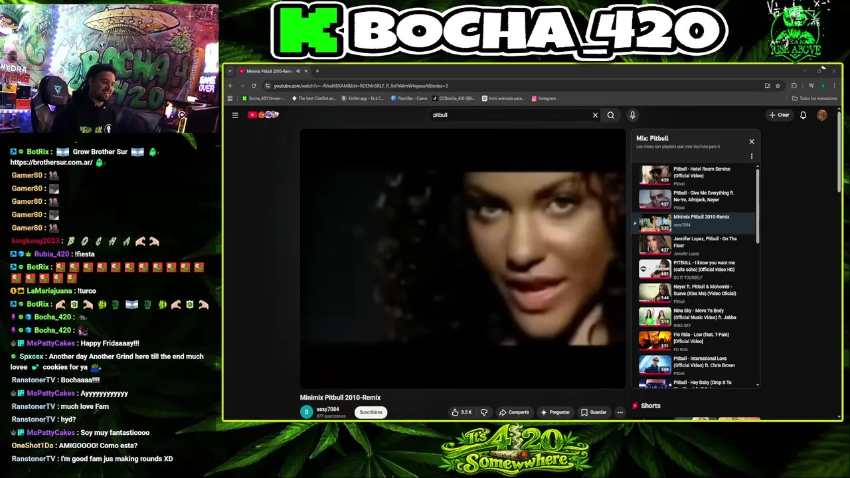Go back in the browser

[x=230, y=86]
